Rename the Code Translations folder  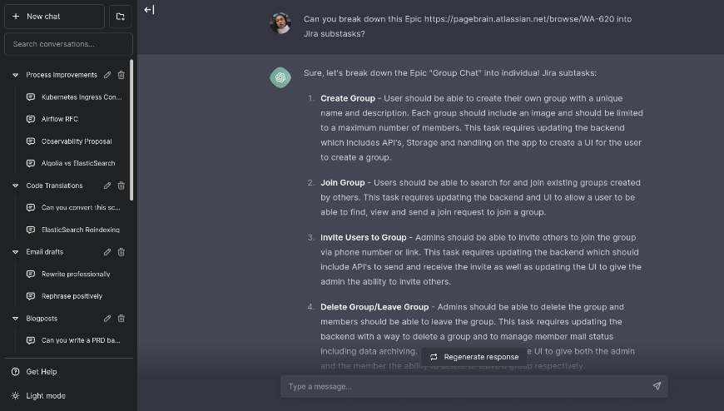[107, 186]
